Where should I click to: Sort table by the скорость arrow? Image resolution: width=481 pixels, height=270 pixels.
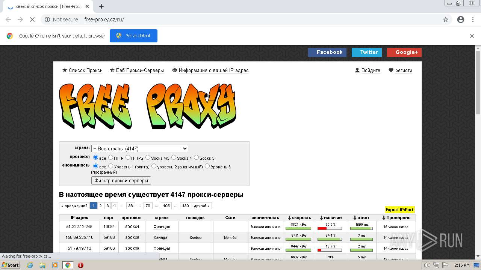tap(289, 218)
